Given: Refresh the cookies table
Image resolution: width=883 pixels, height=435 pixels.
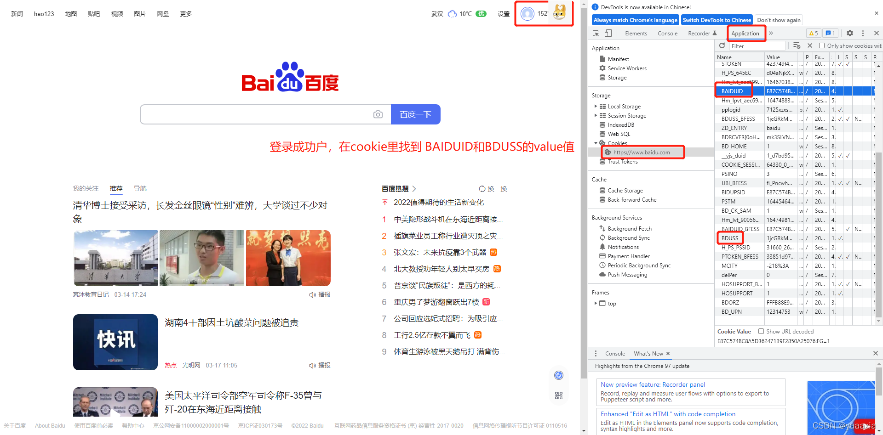Looking at the screenshot, I should 722,45.
